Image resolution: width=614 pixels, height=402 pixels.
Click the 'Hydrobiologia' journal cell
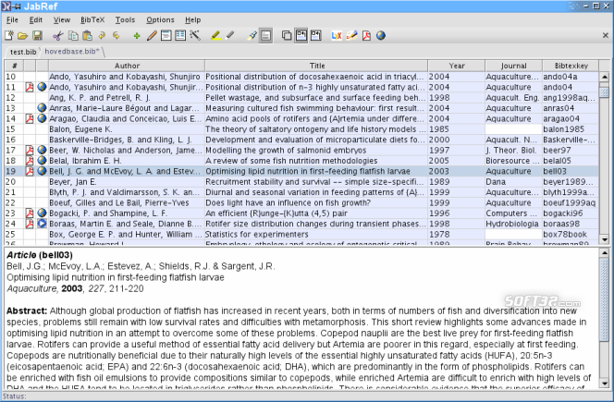coord(513,224)
